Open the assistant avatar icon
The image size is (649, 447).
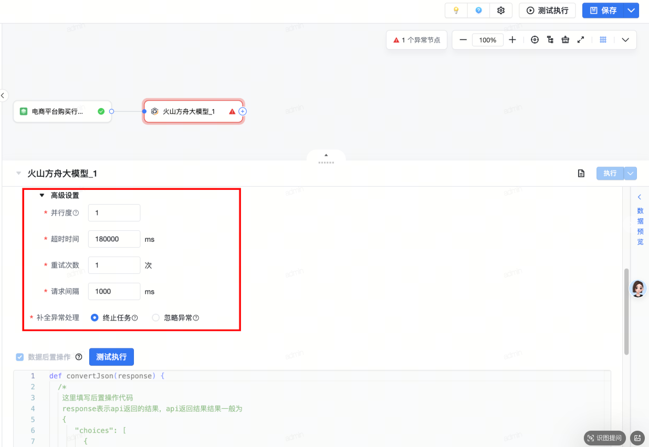pos(638,289)
